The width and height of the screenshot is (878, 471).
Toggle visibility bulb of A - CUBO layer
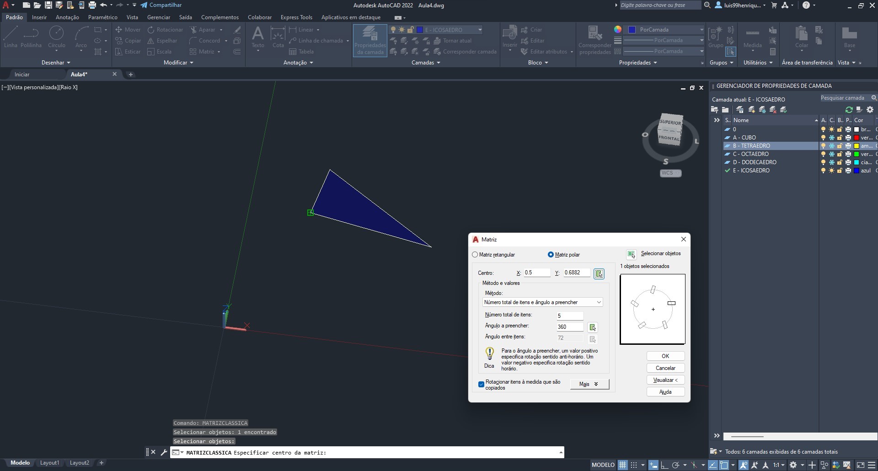823,138
